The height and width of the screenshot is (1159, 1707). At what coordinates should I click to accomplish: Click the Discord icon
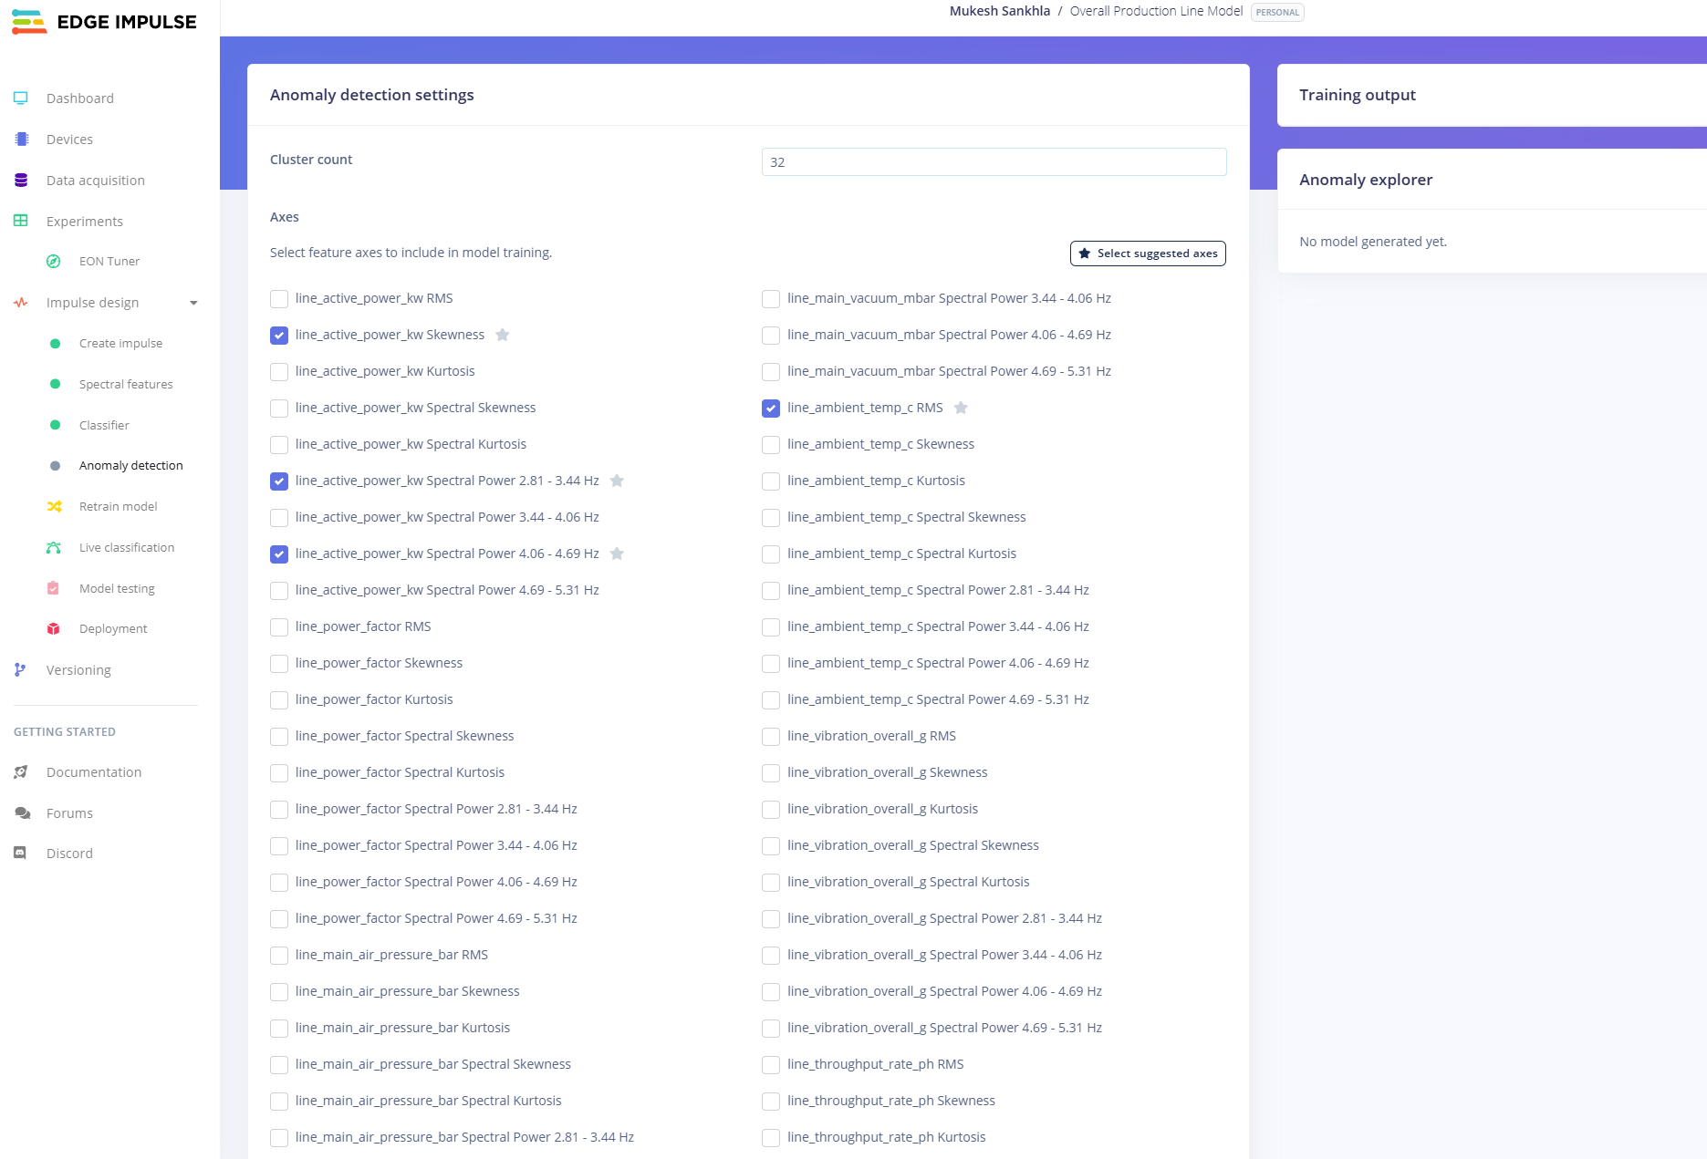coord(20,853)
